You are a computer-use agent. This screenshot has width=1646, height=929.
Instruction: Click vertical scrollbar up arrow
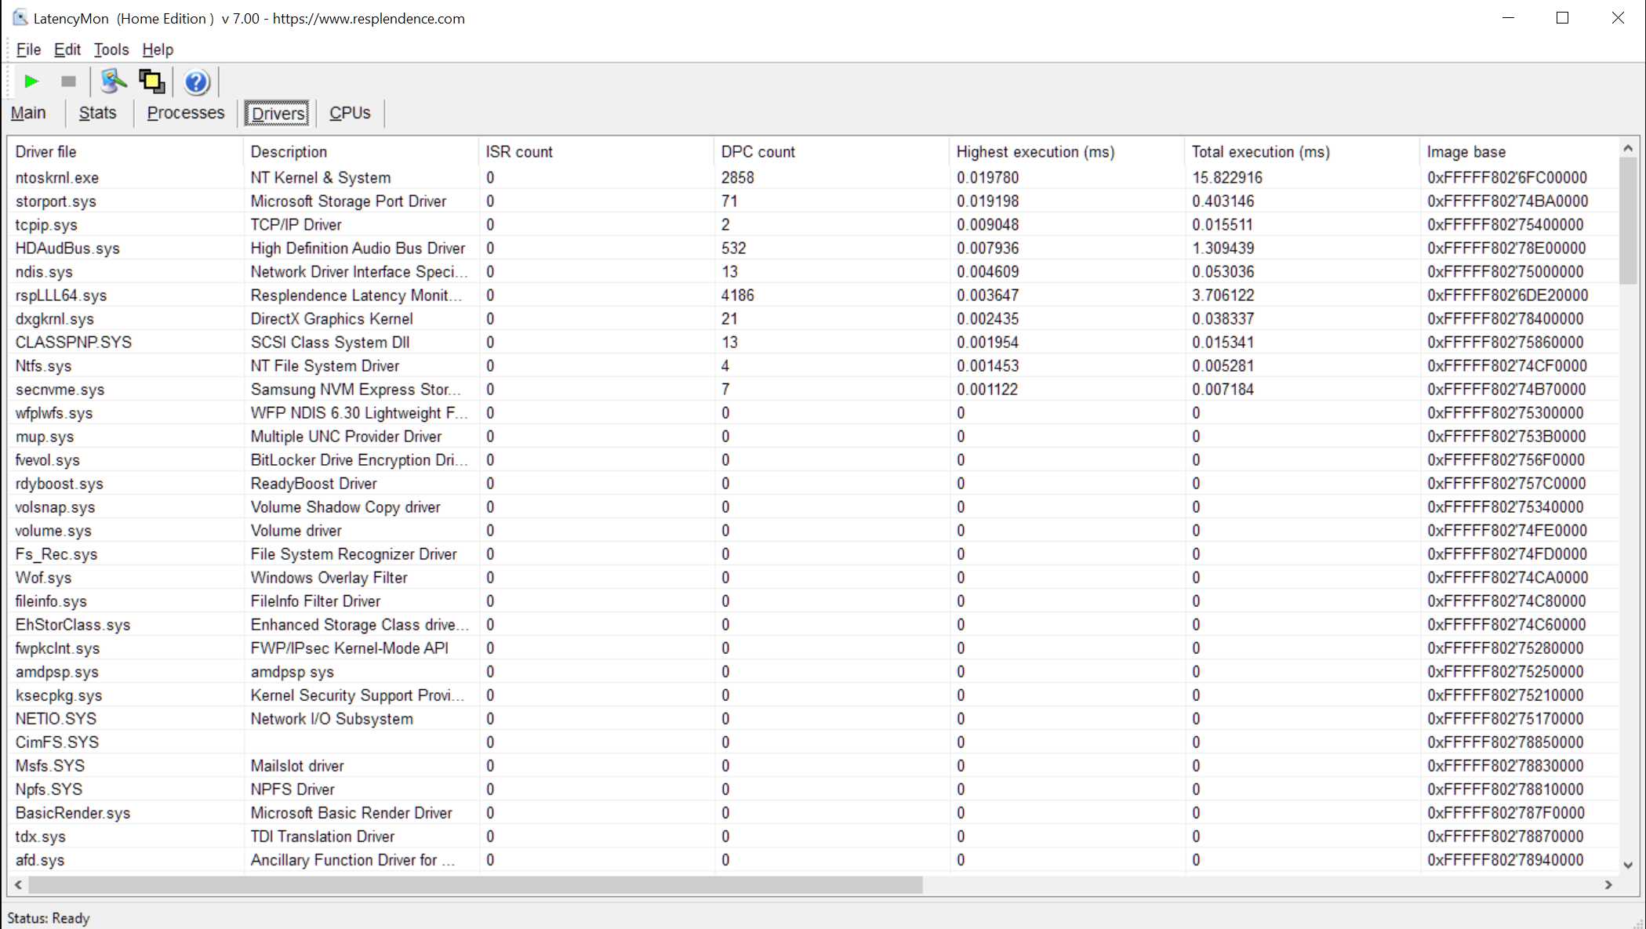(1628, 147)
